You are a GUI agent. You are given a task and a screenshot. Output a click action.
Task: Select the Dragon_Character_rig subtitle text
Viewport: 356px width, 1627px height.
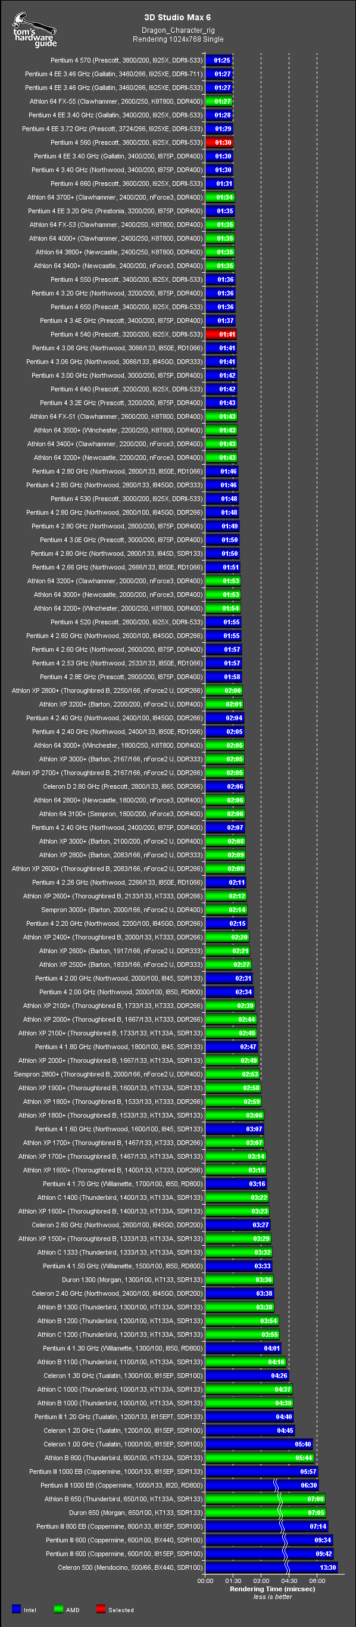(x=178, y=30)
